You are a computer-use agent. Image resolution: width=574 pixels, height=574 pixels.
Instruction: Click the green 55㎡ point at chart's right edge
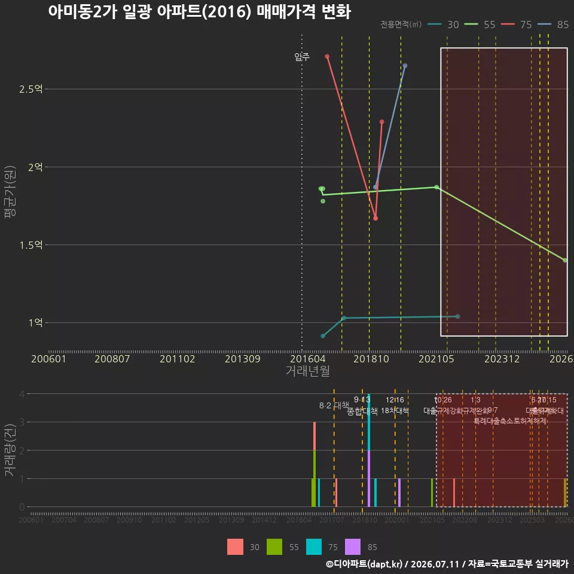[565, 260]
